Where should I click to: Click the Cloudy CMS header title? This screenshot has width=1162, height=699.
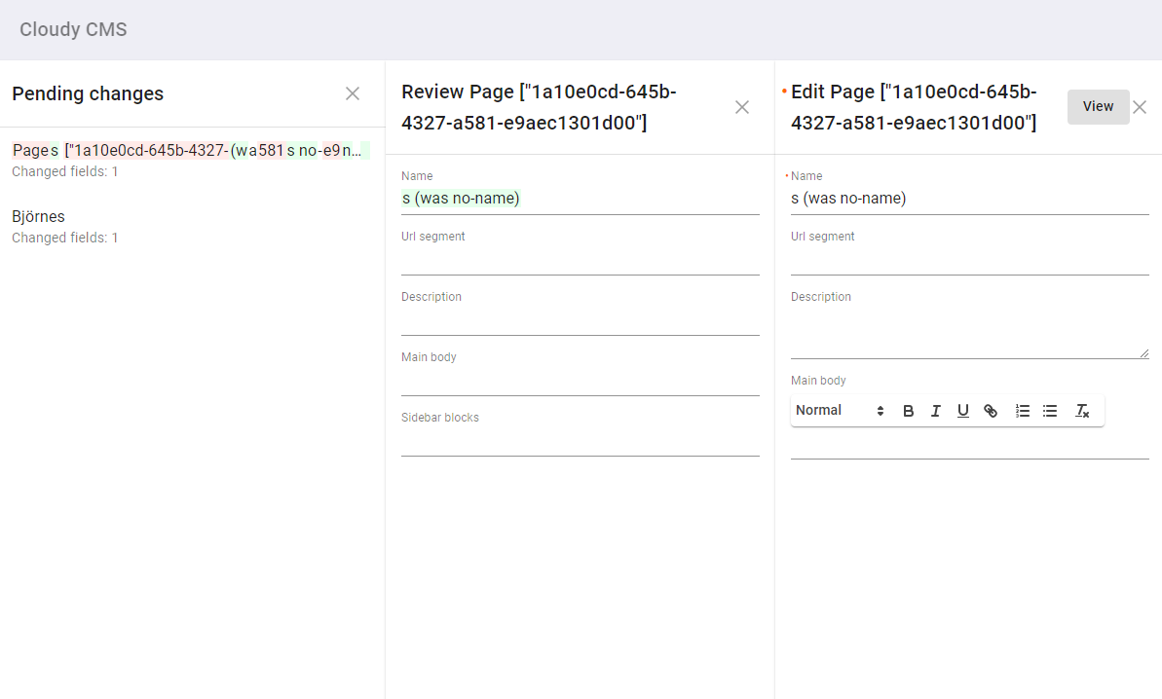[73, 29]
